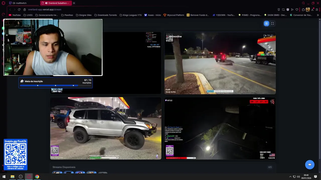Mute audio on Overland Subathon tab
This screenshot has width=321, height=180.
pyautogui.click(x=46, y=3)
